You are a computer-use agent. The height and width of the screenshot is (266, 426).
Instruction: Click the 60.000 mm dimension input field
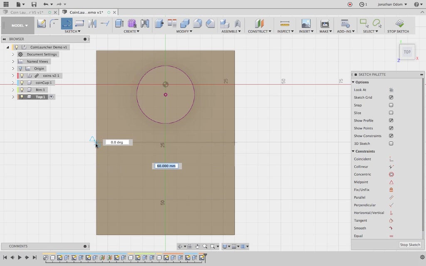166,166
